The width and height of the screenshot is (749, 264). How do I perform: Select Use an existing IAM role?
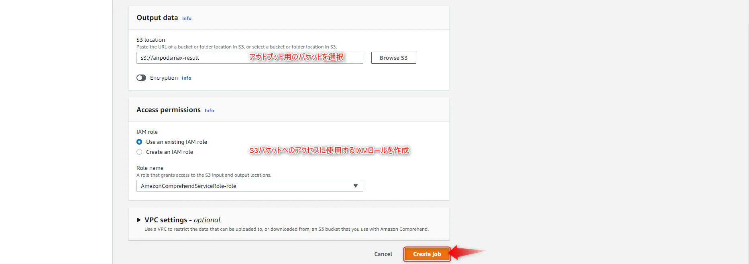139,142
